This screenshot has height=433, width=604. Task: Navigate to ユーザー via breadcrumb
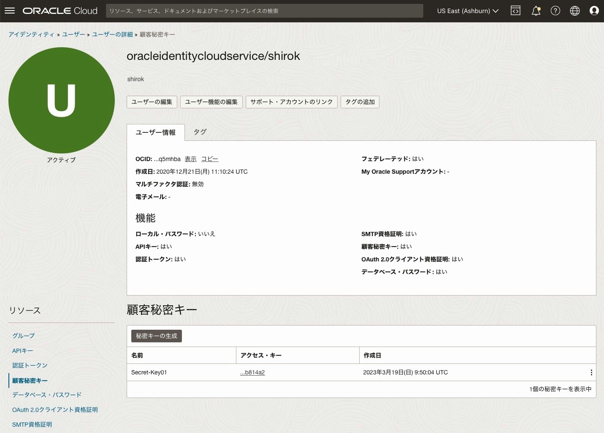(x=73, y=34)
